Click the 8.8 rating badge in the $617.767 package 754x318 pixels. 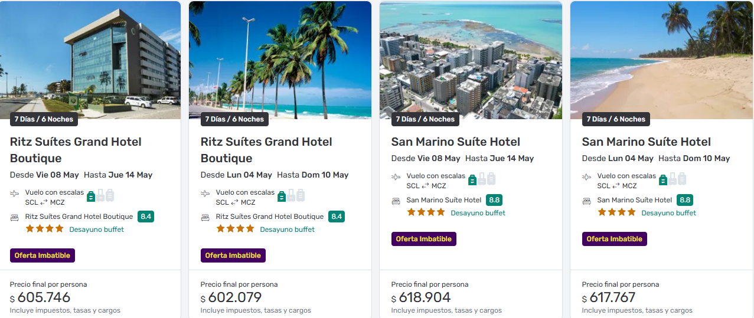point(685,200)
